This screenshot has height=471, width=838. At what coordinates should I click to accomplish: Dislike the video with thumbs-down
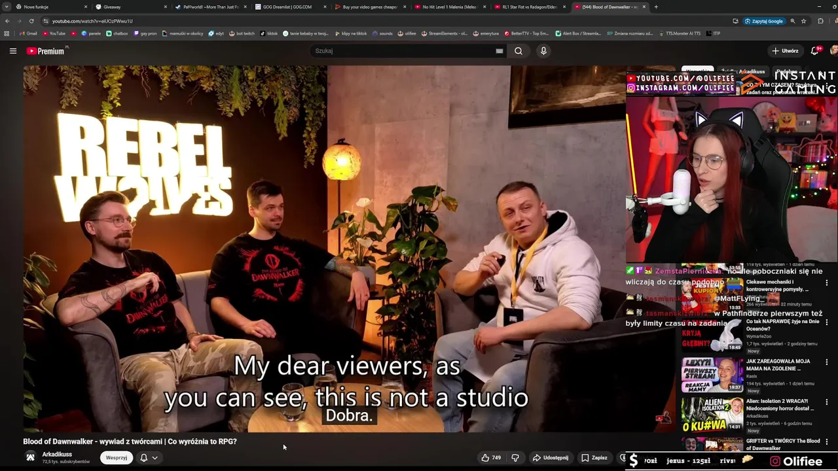[515, 458]
